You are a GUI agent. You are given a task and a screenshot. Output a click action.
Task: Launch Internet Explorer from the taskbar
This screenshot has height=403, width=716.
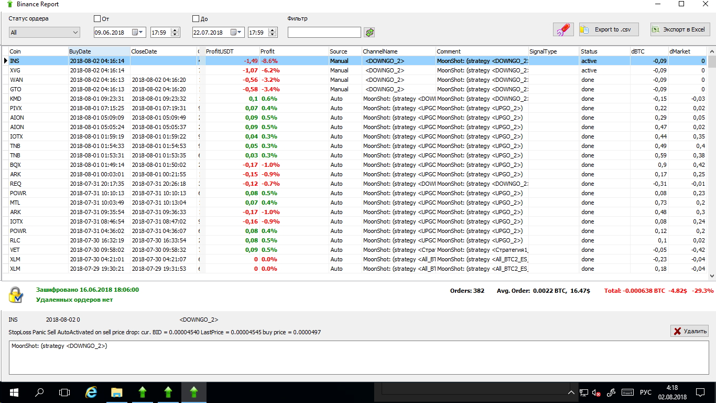[91, 392]
